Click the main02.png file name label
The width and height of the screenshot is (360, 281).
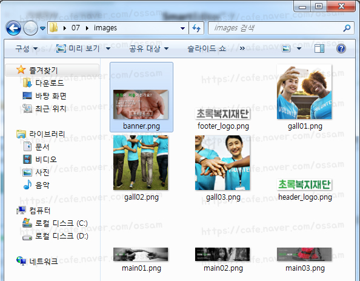point(223,268)
